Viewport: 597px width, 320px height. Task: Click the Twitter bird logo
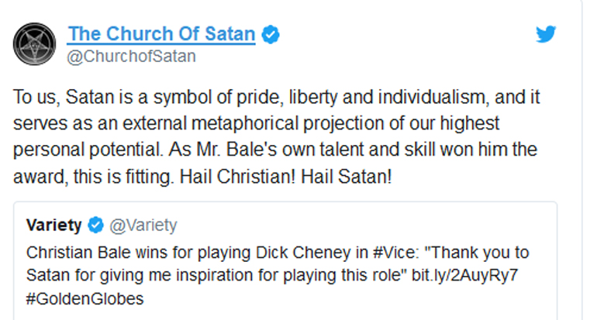[x=547, y=33]
